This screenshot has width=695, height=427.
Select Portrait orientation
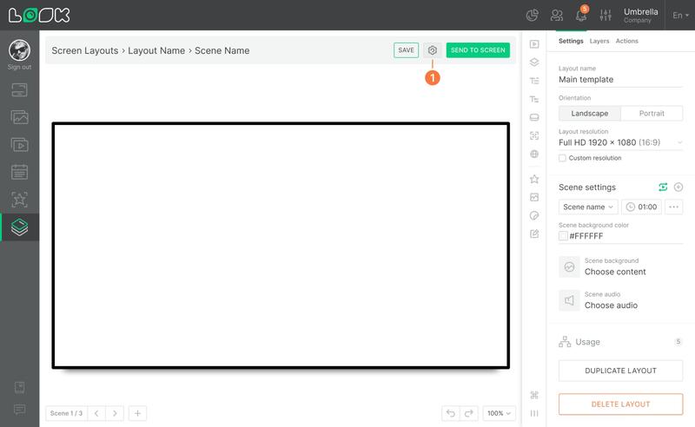652,114
